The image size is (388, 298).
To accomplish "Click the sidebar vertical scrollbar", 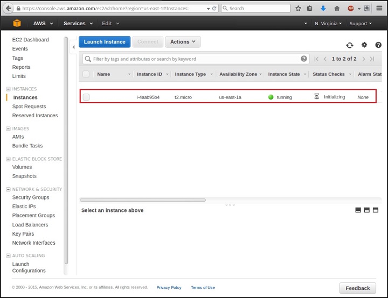I will pos(66,151).
